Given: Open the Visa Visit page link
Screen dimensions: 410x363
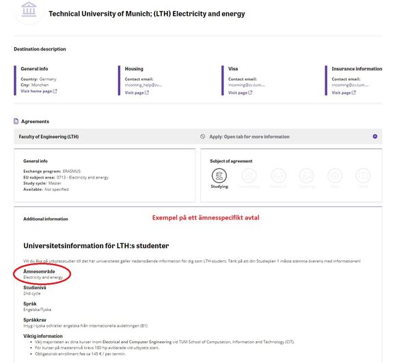Looking at the screenshot, I should click(x=240, y=92).
